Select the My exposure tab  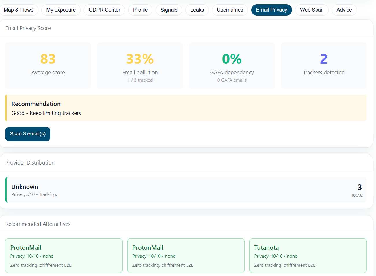pyautogui.click(x=61, y=10)
